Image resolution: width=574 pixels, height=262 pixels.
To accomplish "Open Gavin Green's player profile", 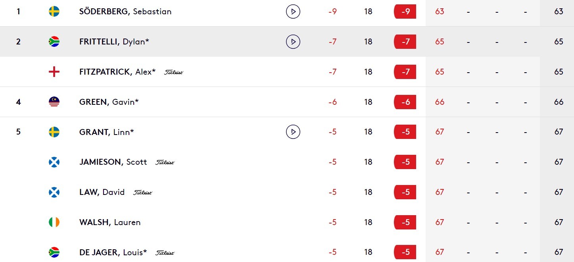I will [109, 102].
